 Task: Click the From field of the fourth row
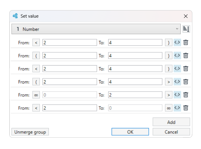[70, 82]
